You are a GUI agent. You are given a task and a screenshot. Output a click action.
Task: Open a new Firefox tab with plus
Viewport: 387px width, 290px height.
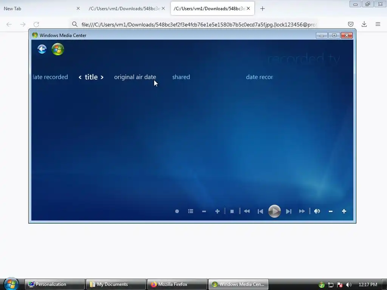[x=262, y=9]
